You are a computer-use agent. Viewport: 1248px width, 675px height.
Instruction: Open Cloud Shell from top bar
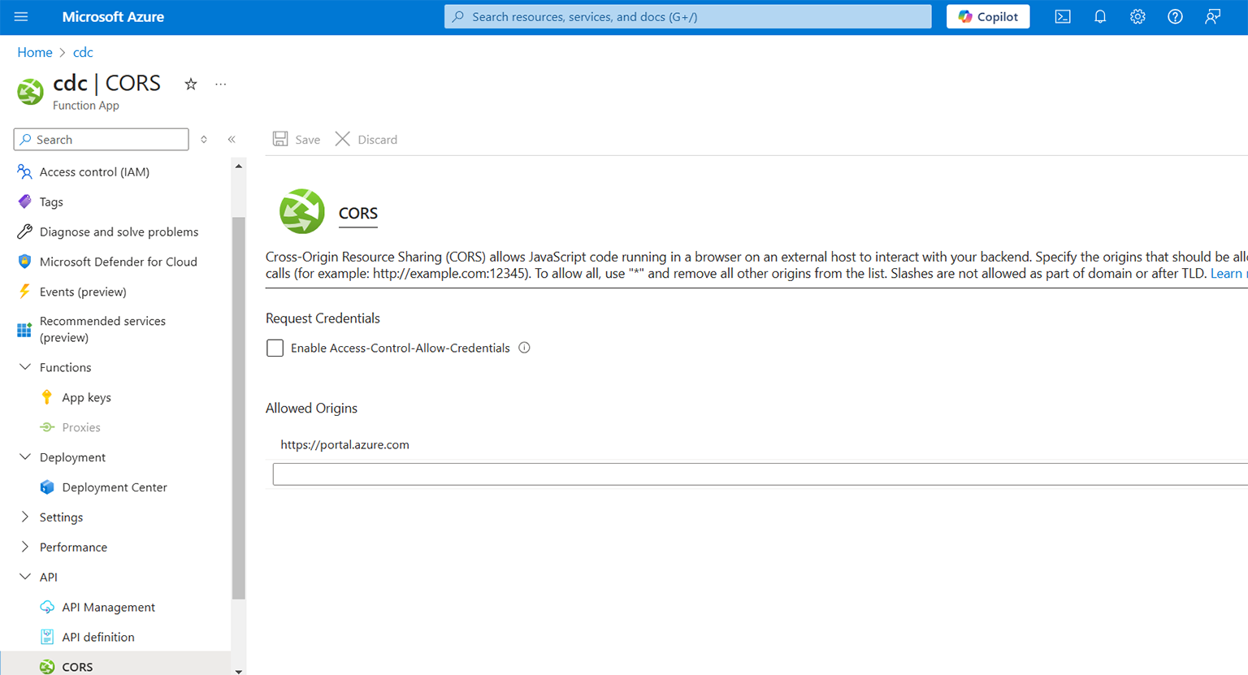tap(1063, 16)
